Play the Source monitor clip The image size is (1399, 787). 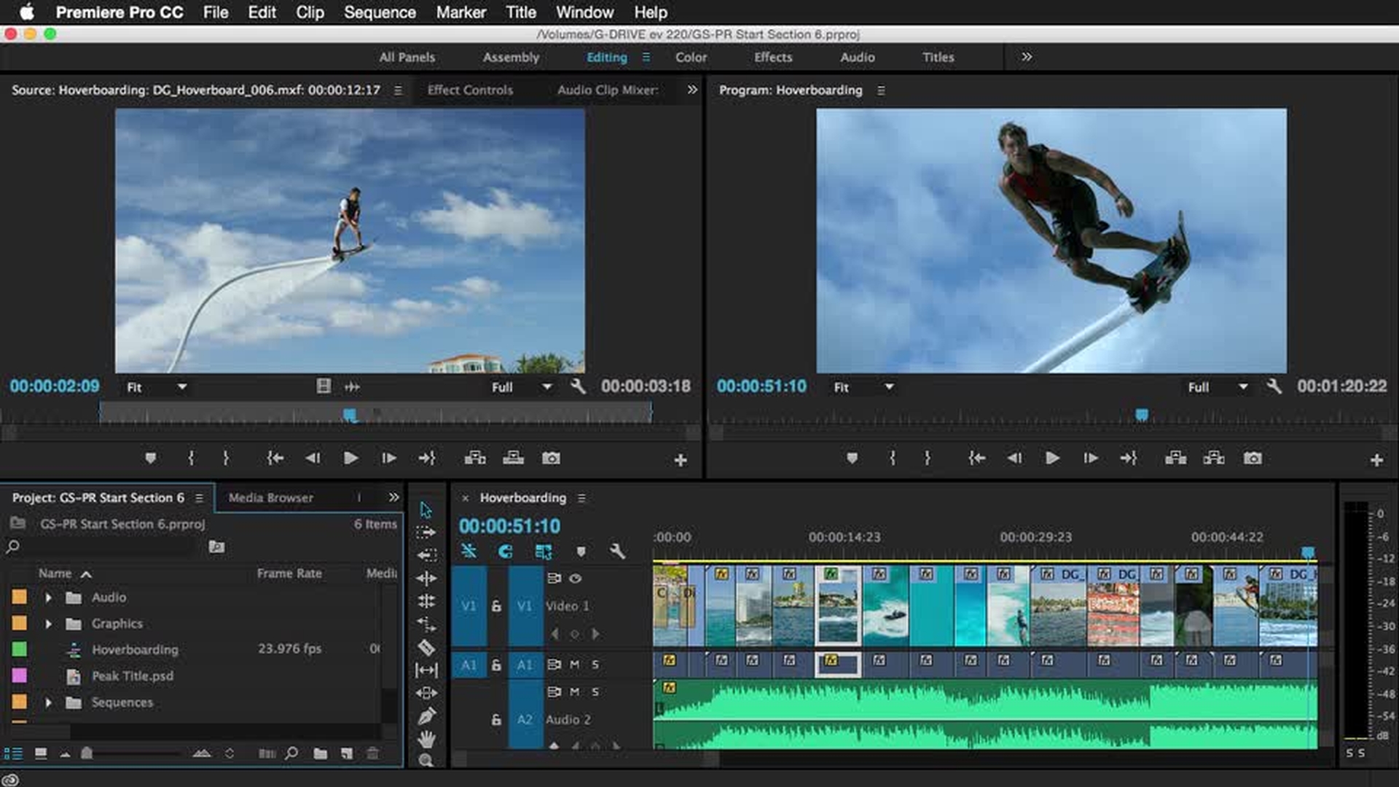point(350,458)
